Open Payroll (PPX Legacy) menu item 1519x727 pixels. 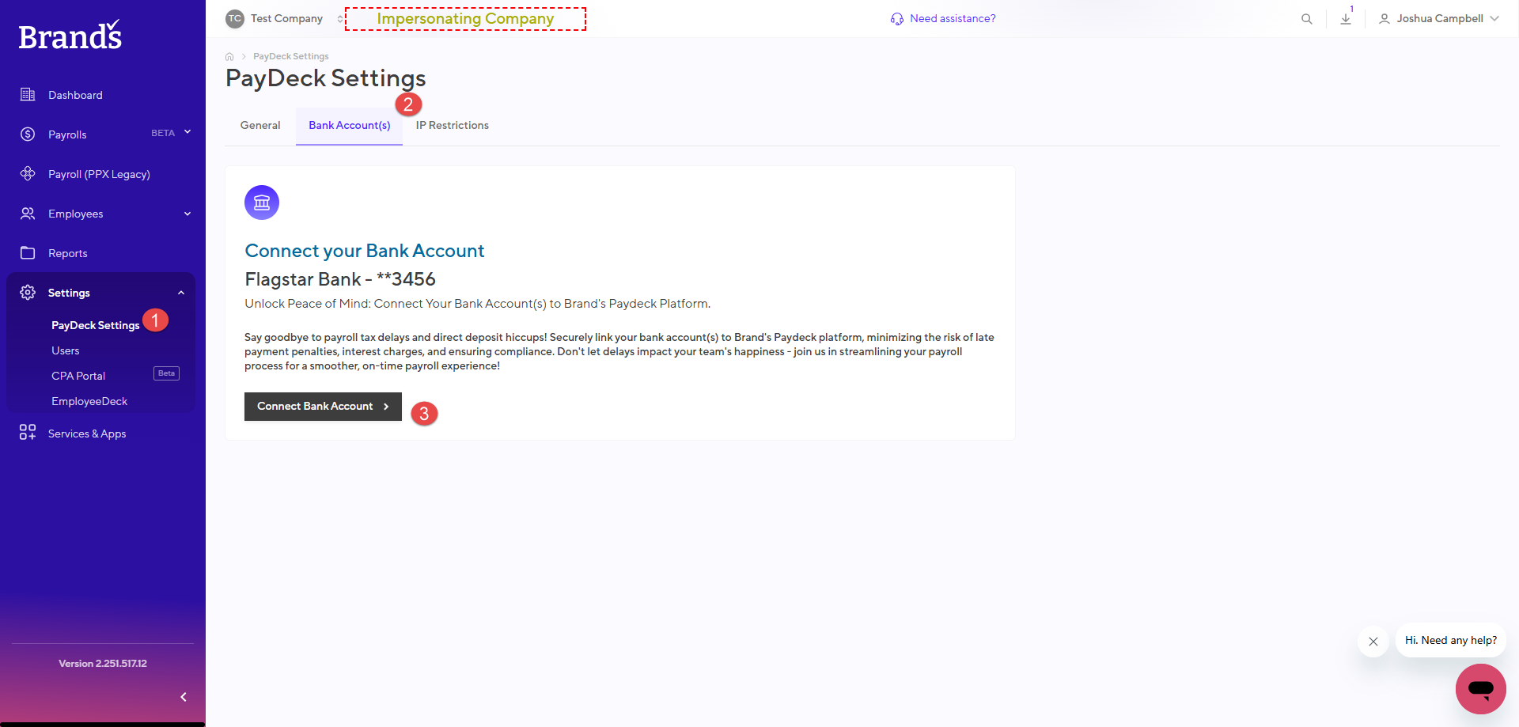(x=99, y=174)
